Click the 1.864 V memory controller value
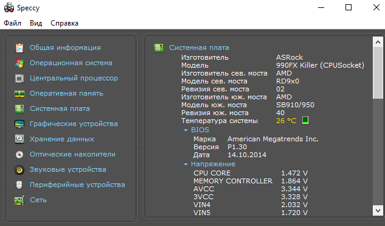The height and width of the screenshot is (226, 385). (294, 181)
